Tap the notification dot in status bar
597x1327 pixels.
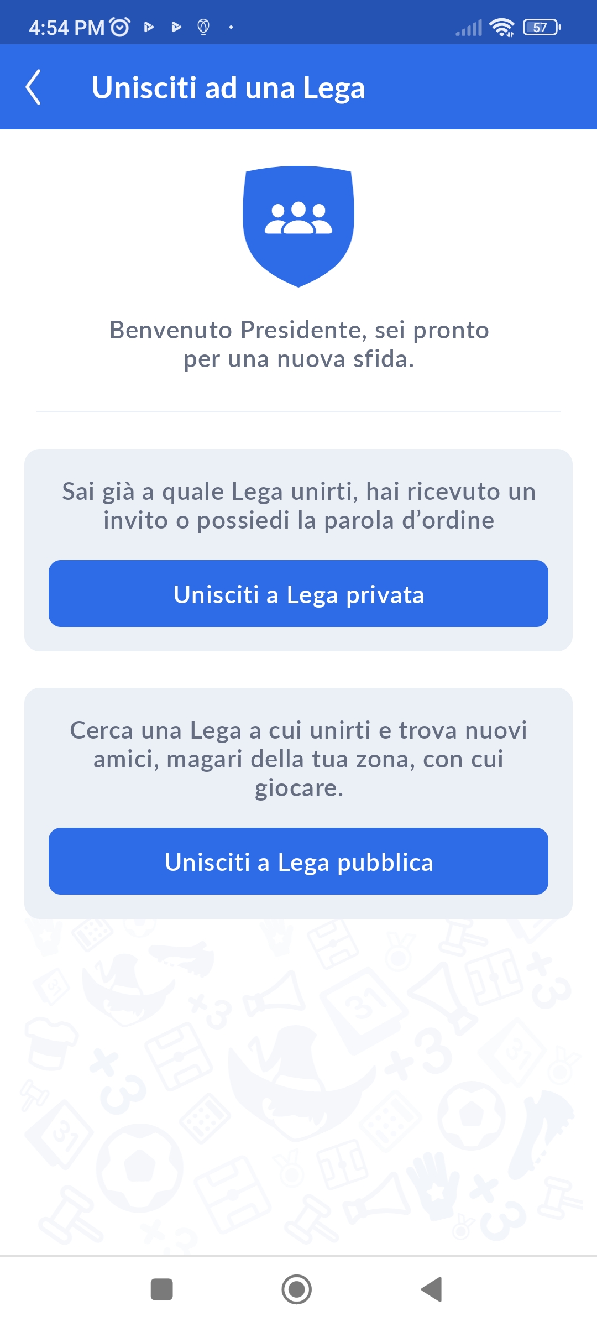tap(231, 27)
